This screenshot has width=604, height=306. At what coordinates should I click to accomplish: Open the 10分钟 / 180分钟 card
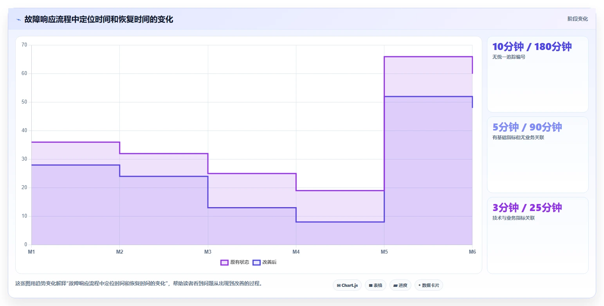[x=537, y=74]
